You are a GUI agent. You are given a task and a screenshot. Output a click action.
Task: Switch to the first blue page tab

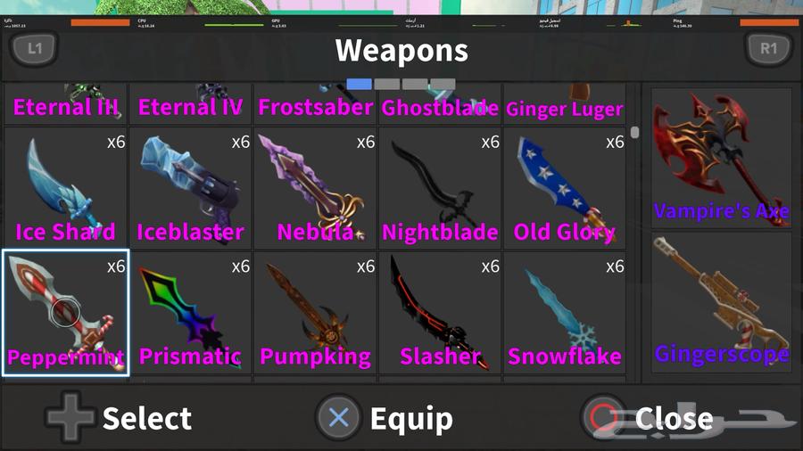click(x=359, y=84)
